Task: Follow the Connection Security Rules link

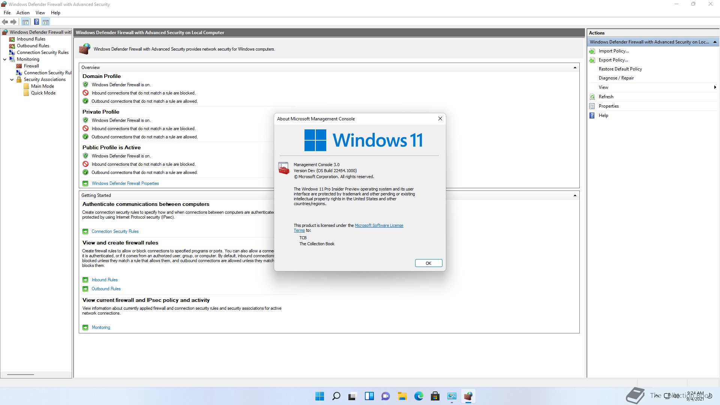Action: [x=115, y=231]
